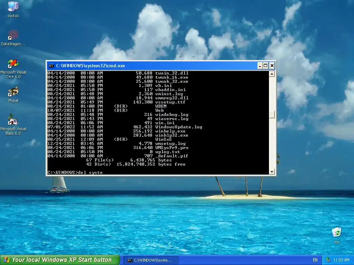Click the wmsetup.log file name
The height and width of the screenshot is (265, 354).
[170, 144]
